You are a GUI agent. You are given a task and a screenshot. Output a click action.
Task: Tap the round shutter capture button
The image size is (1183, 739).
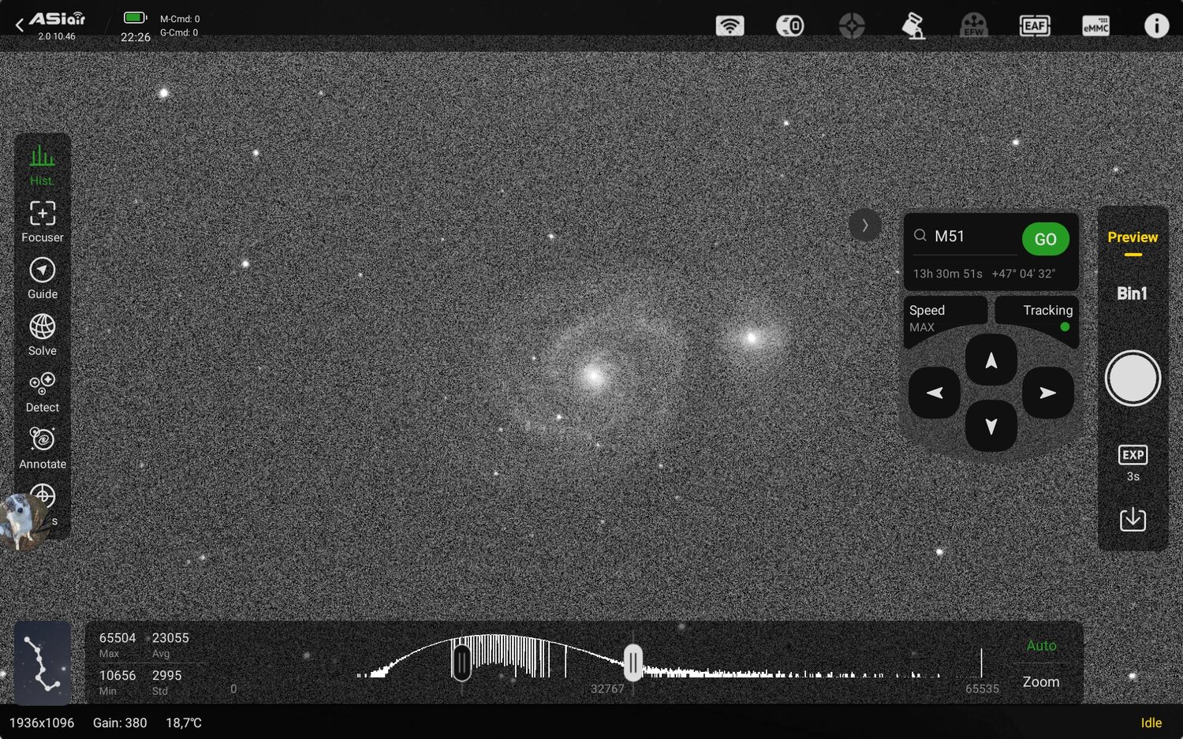point(1133,378)
